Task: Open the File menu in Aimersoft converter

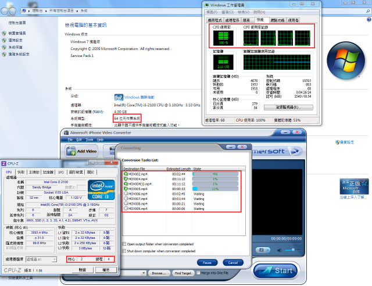Action: [70, 140]
